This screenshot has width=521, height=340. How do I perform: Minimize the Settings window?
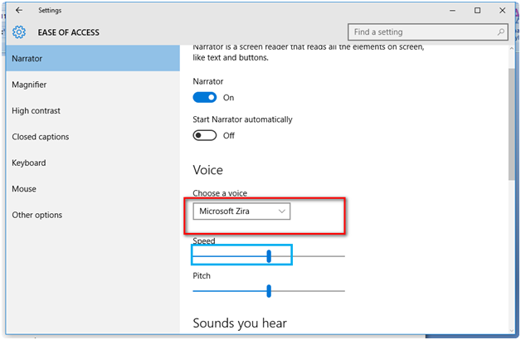click(450, 11)
